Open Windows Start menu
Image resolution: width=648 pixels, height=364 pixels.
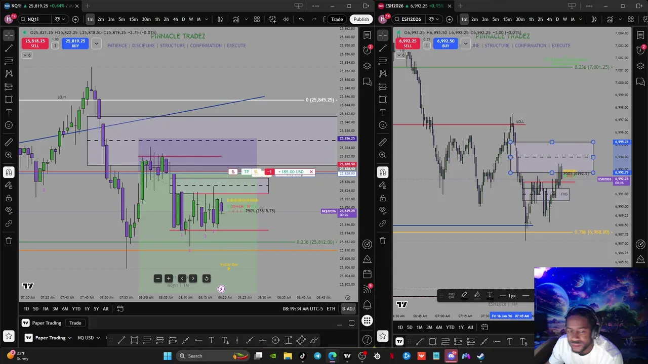coord(168,356)
